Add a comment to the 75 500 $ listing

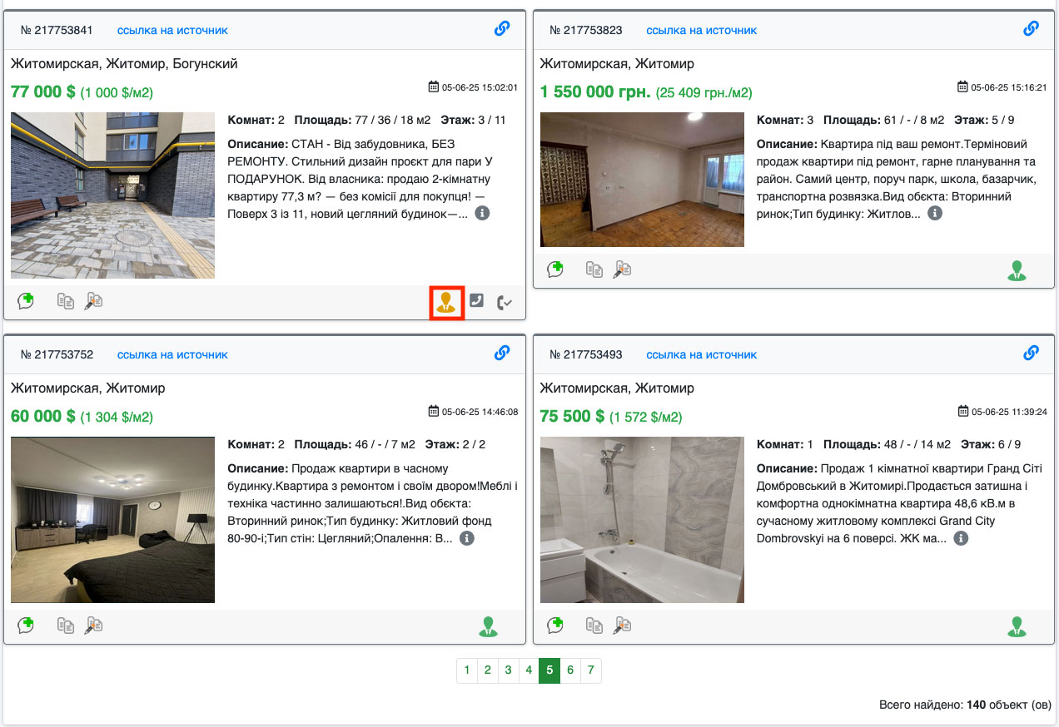555,625
